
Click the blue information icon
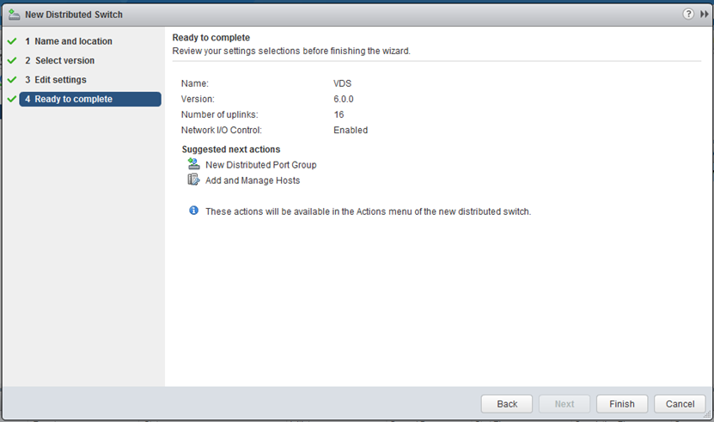pyautogui.click(x=193, y=211)
